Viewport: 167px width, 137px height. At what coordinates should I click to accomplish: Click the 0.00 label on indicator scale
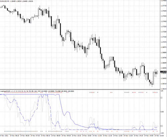162,112
